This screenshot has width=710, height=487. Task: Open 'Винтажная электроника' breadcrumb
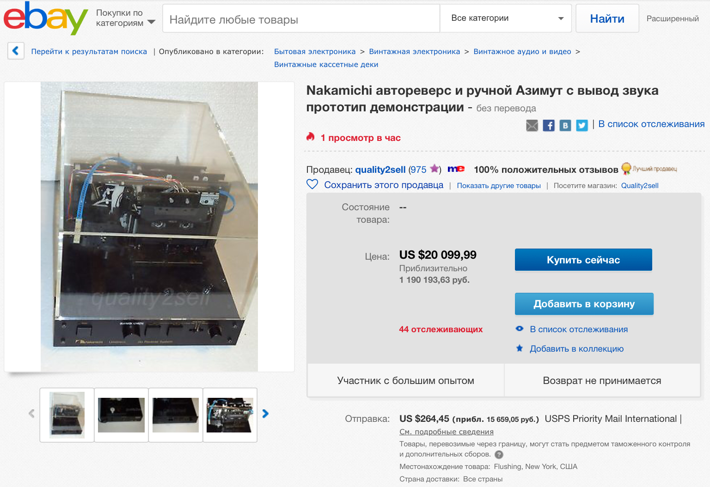coord(415,52)
